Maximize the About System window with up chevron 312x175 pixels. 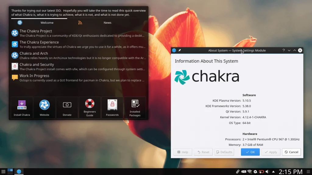click(x=295, y=50)
